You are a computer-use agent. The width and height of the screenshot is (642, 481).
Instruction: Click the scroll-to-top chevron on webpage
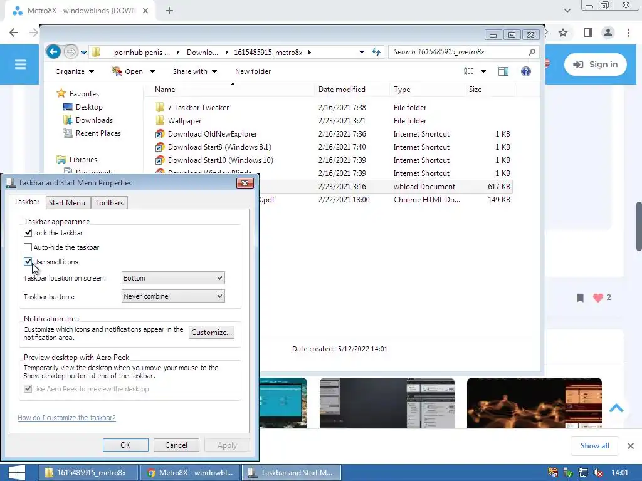(x=616, y=408)
